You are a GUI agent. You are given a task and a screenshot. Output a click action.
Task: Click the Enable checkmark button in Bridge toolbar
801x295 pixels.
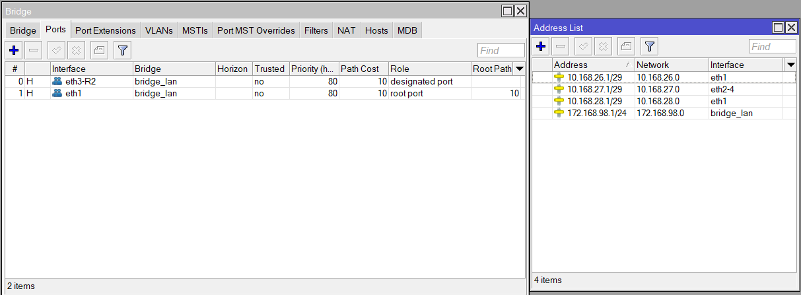point(57,50)
